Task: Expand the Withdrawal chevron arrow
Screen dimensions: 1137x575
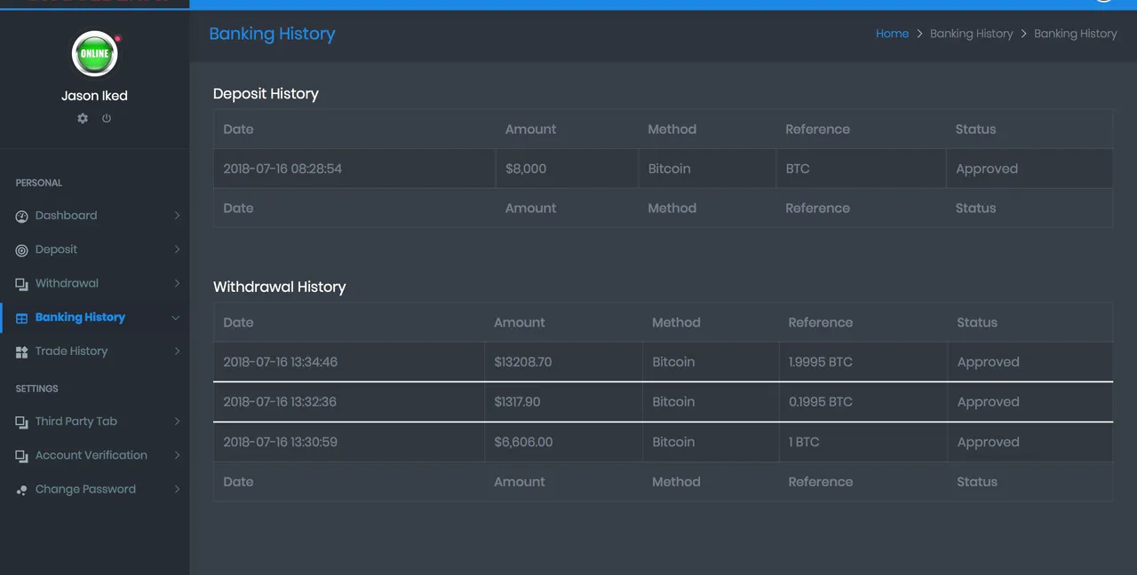Action: click(177, 283)
